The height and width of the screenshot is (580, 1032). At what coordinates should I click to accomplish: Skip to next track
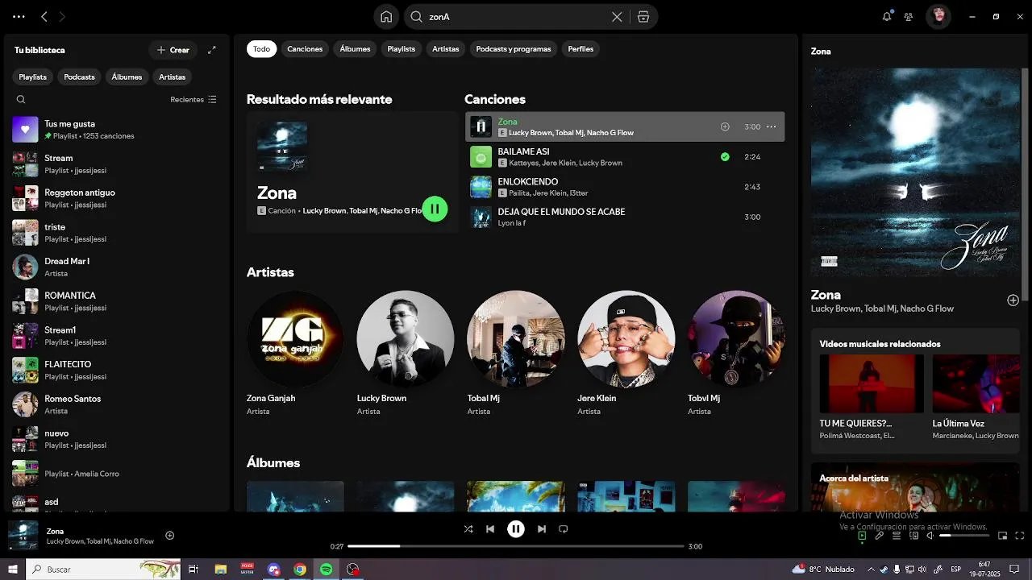[x=542, y=529]
